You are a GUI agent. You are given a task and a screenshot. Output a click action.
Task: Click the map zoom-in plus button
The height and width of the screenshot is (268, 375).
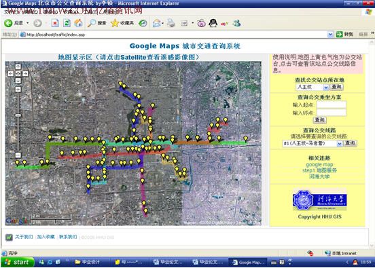[x=18, y=90]
